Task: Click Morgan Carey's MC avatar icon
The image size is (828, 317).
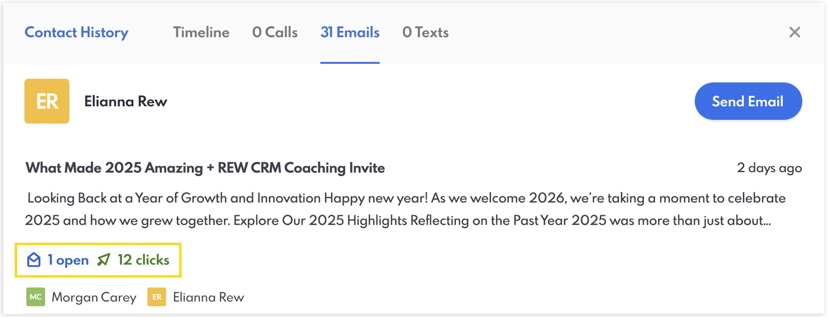Action: click(35, 297)
